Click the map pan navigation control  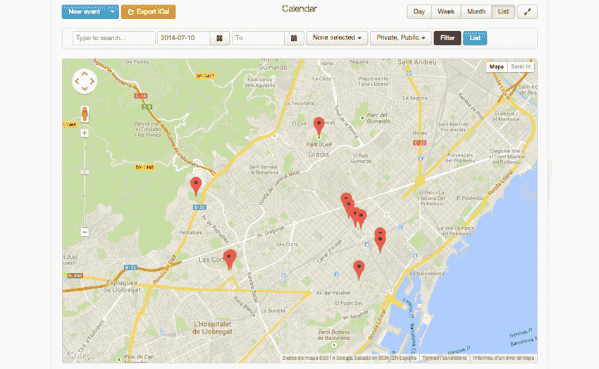click(85, 80)
